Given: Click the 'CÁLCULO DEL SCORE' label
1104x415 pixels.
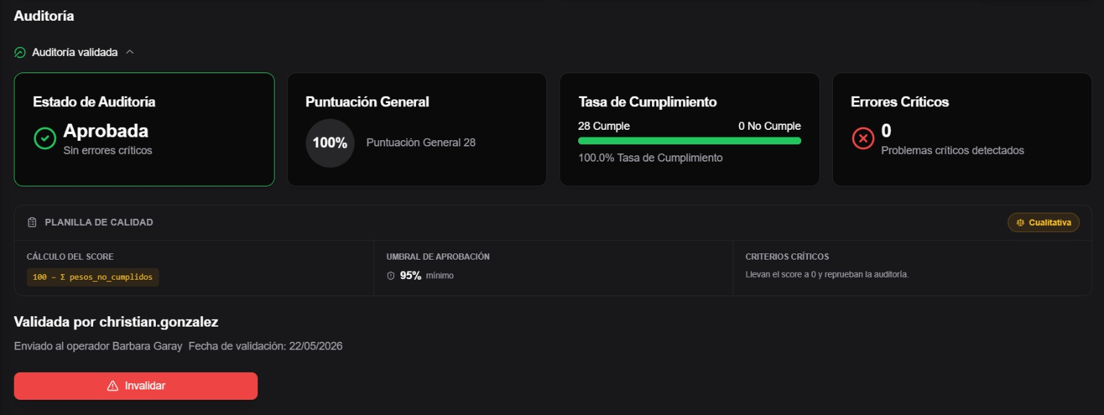Looking at the screenshot, I should [70, 256].
